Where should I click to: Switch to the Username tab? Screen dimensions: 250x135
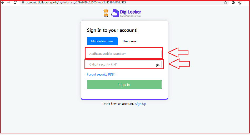[x=129, y=41]
